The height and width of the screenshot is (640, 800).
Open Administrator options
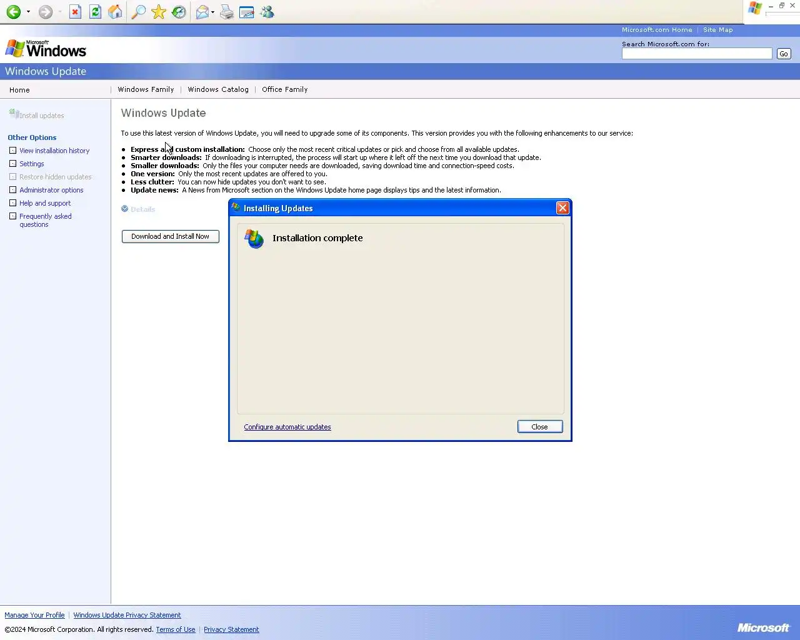51,190
